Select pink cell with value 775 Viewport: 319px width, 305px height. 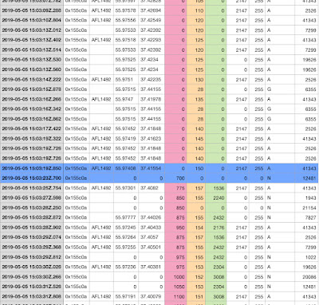click(175, 188)
